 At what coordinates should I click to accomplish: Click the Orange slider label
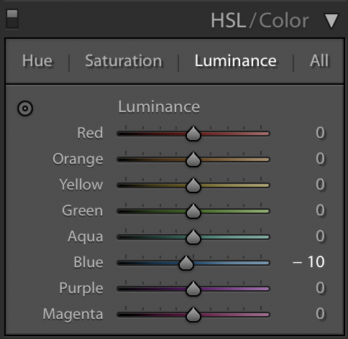[x=78, y=159]
